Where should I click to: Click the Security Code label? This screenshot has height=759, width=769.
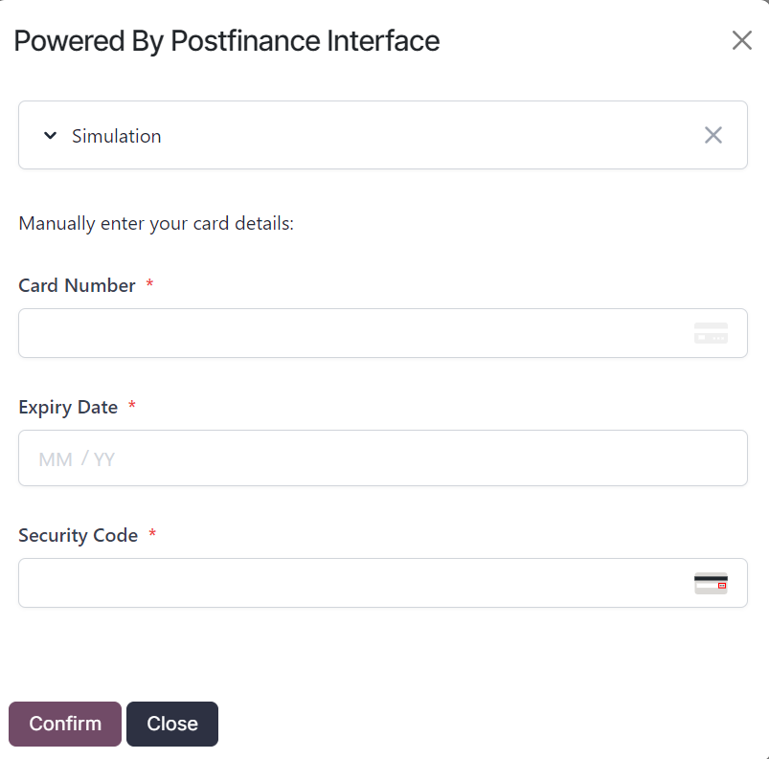79,535
